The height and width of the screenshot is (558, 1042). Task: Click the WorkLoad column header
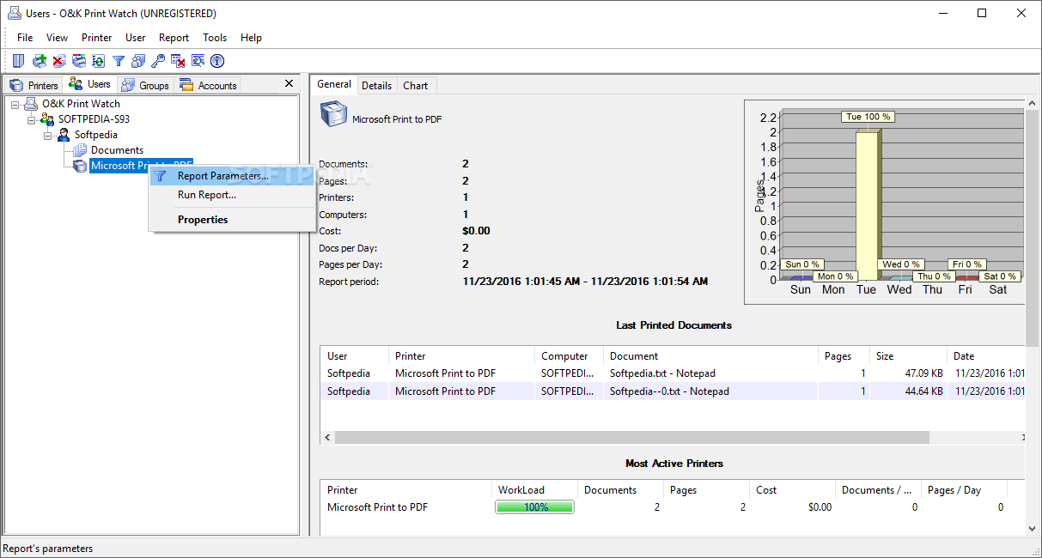coord(534,490)
